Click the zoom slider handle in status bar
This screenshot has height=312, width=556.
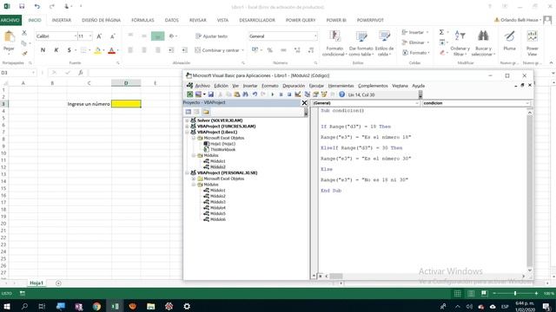click(515, 293)
